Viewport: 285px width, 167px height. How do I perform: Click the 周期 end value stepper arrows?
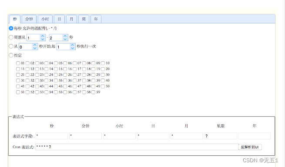(65, 37)
